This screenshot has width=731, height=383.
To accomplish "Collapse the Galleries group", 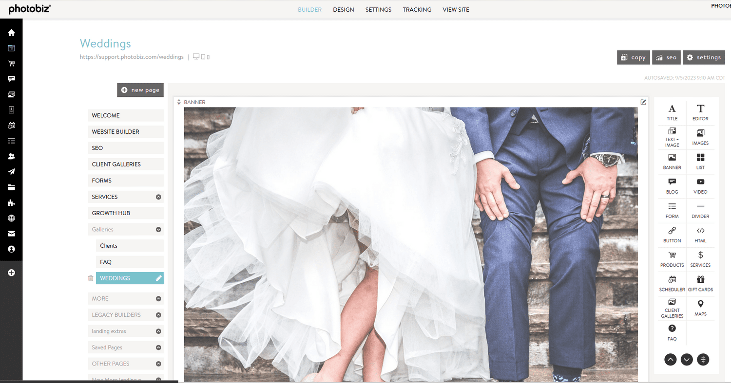I will (x=158, y=229).
